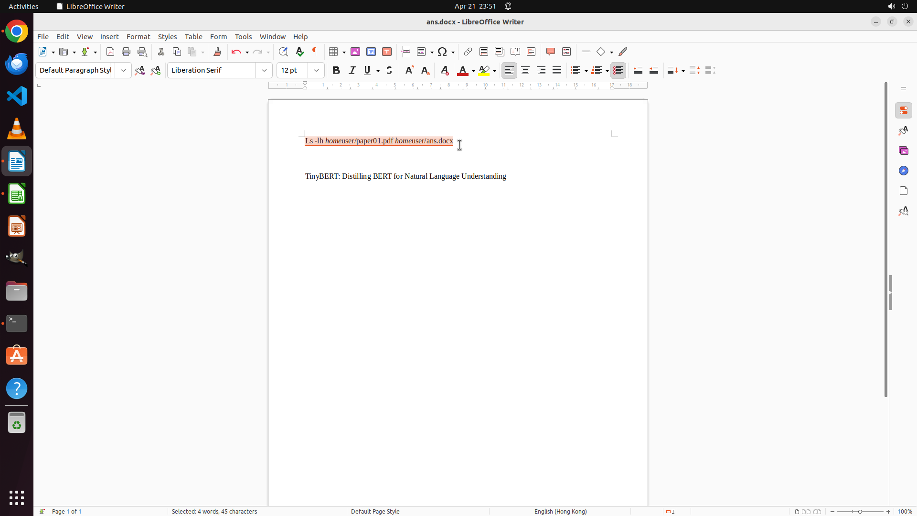
Task: Toggle Bold formatting
Action: coord(336,70)
